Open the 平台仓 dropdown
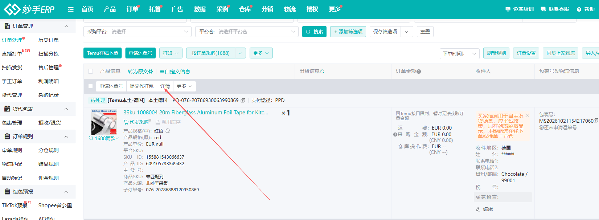The image size is (599, 220). (x=247, y=32)
